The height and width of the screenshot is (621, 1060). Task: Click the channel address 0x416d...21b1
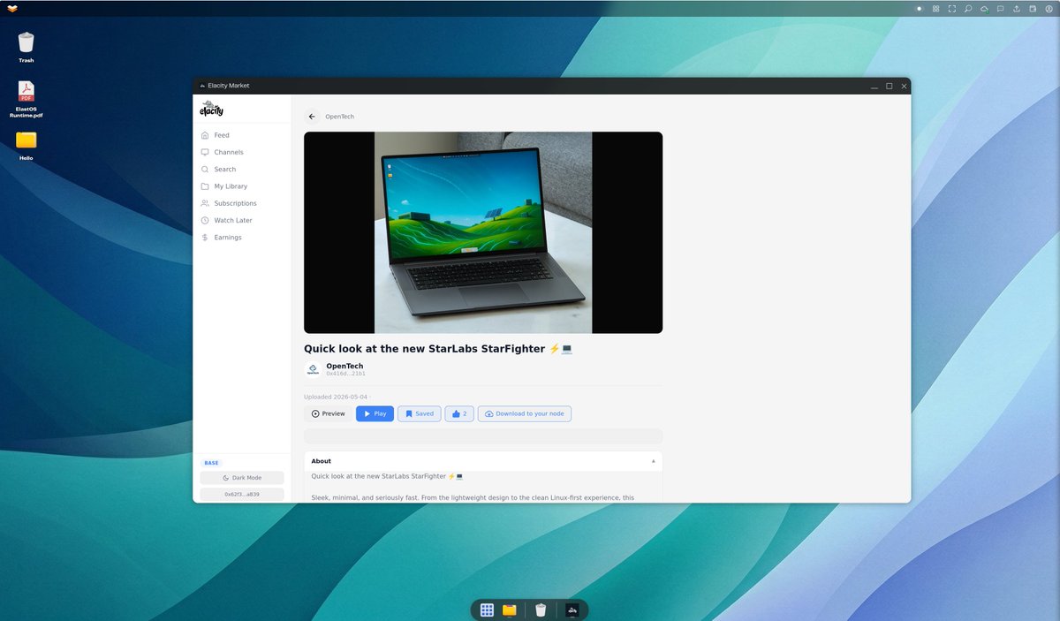tap(345, 374)
